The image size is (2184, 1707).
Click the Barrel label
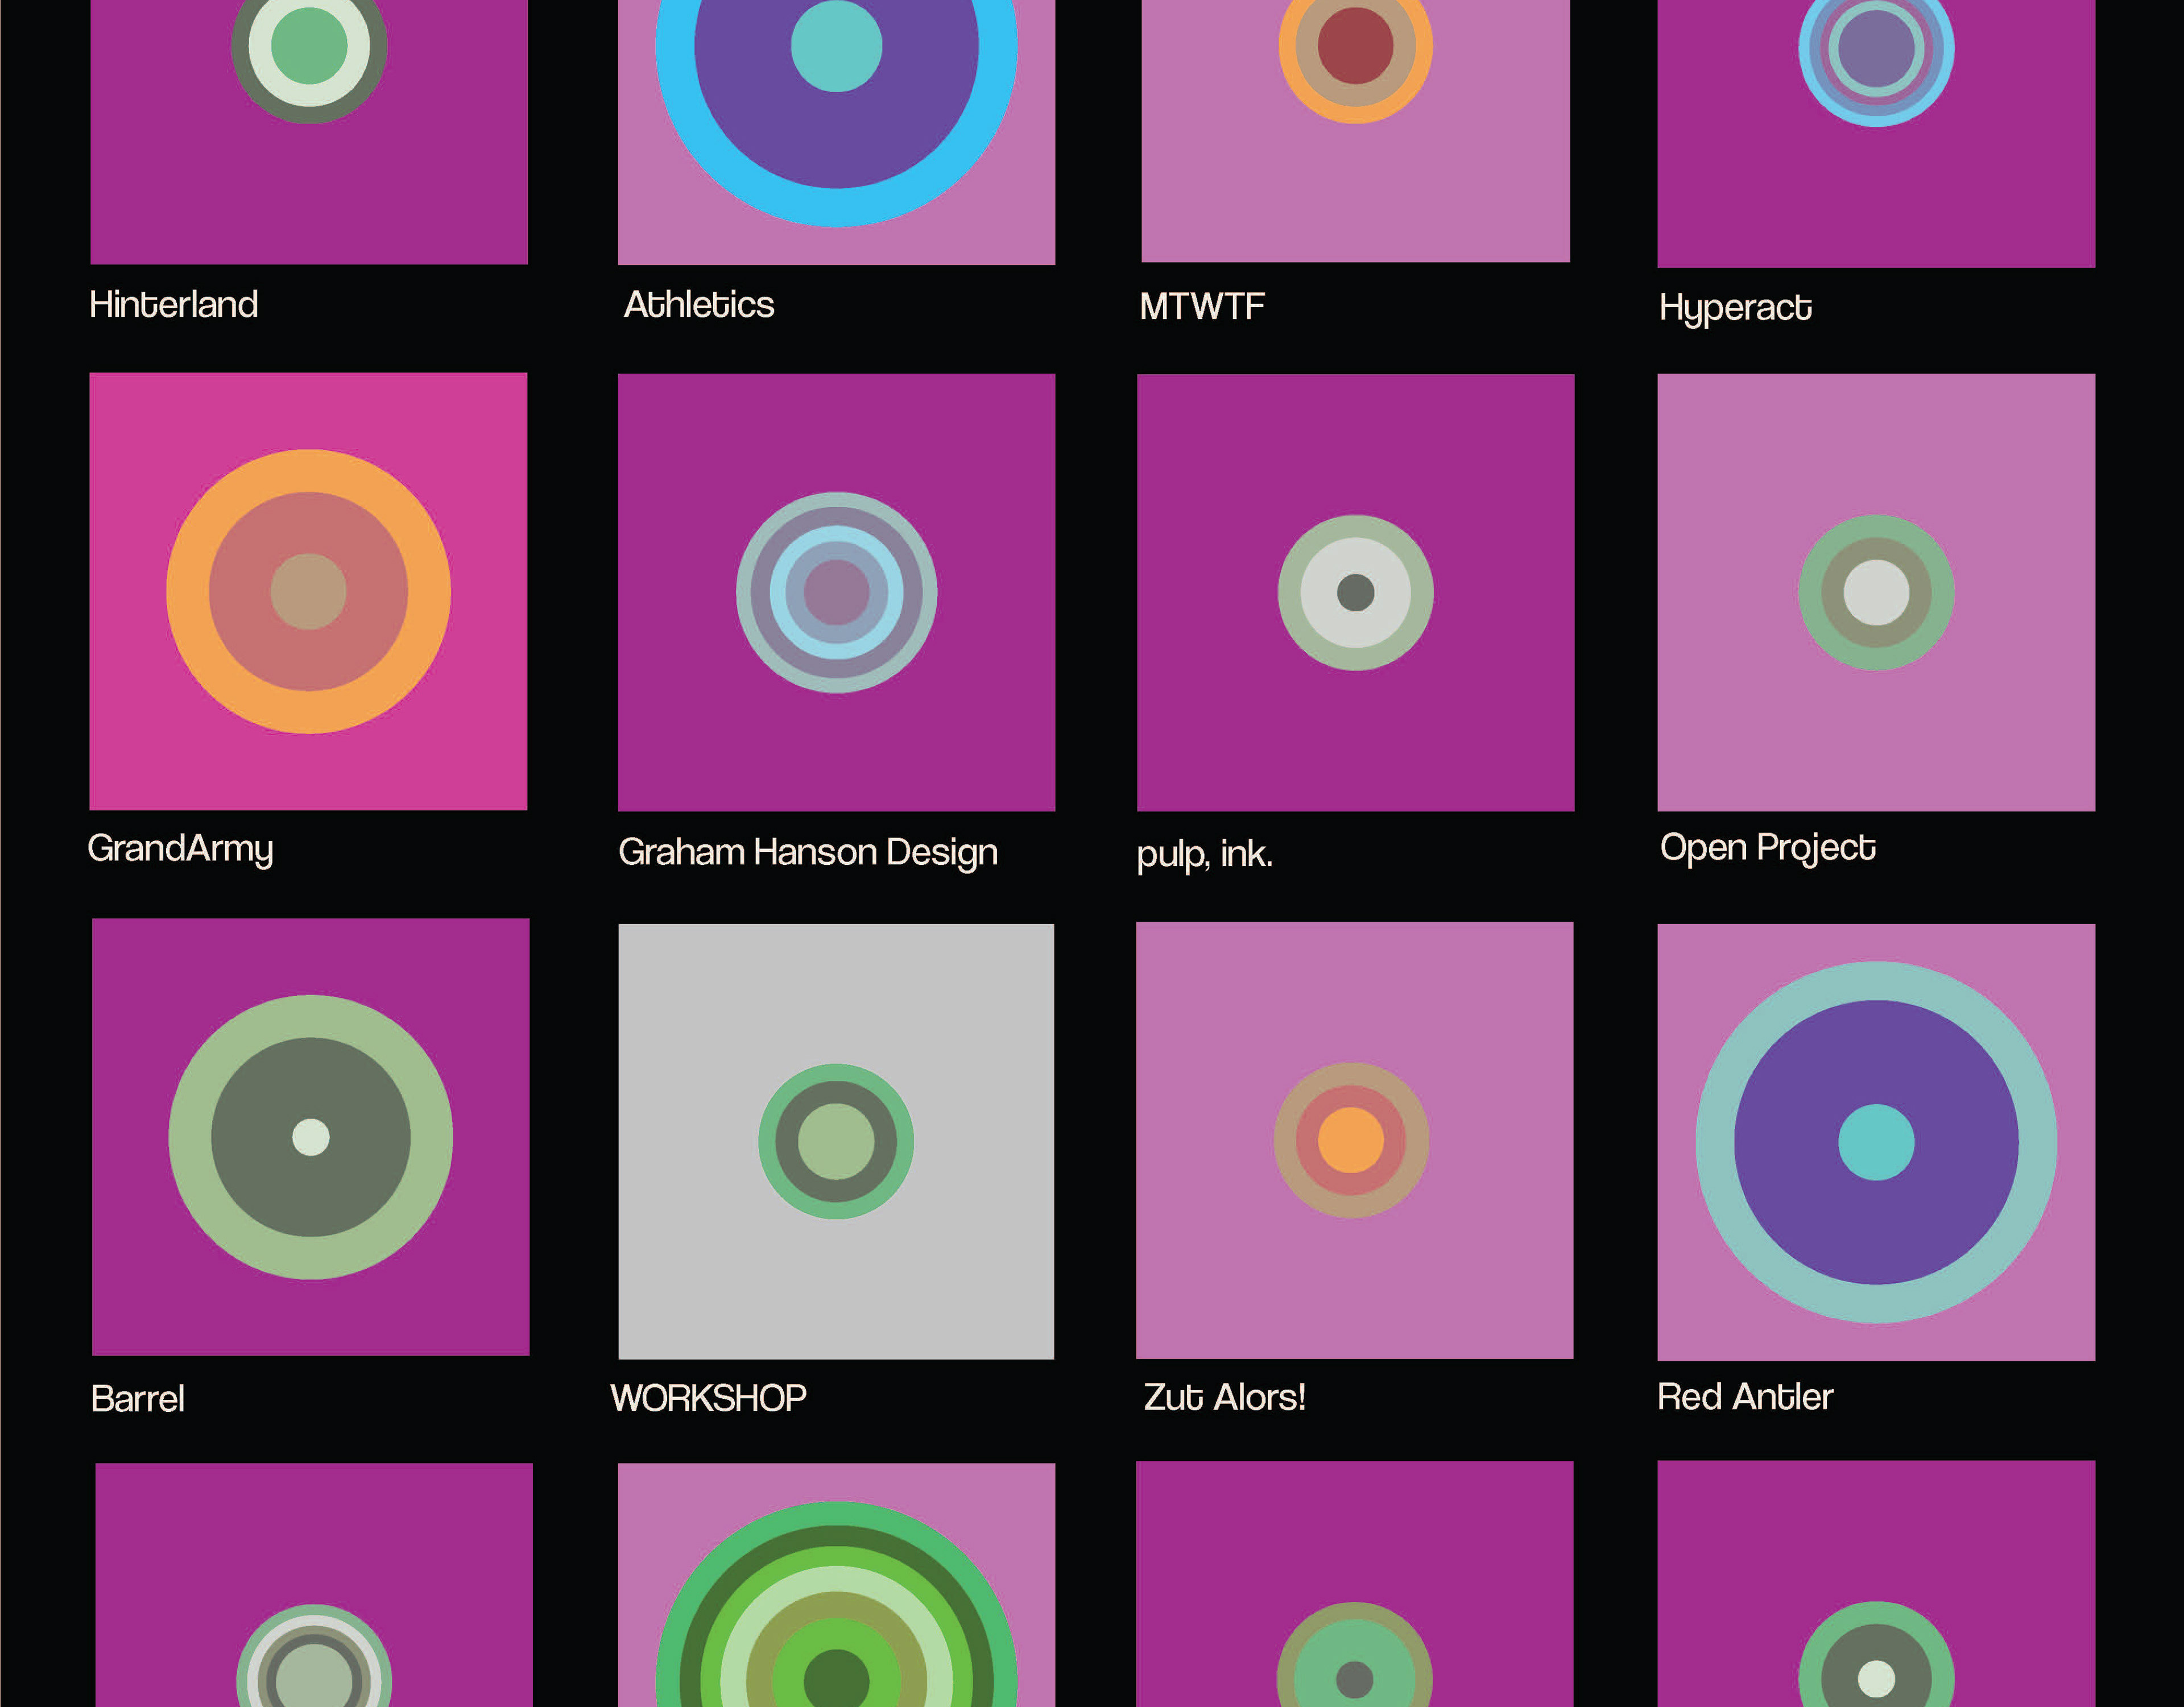point(138,1398)
